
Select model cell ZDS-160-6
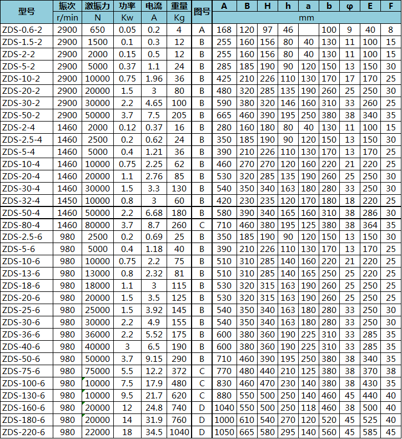click(27, 408)
